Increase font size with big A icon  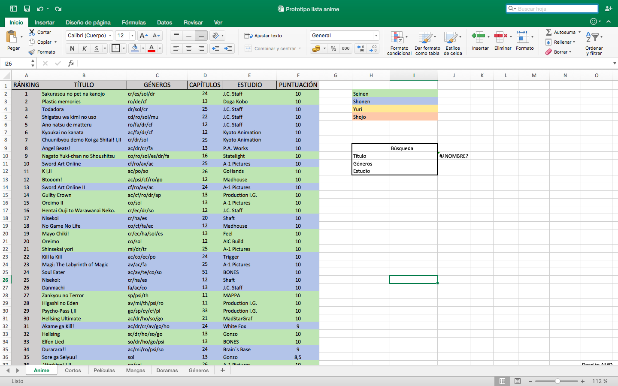144,36
